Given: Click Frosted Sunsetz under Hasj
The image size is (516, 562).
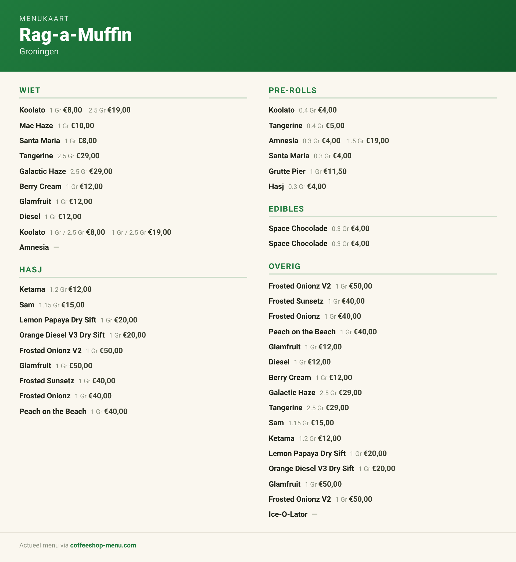Looking at the screenshot, I should click(47, 381).
